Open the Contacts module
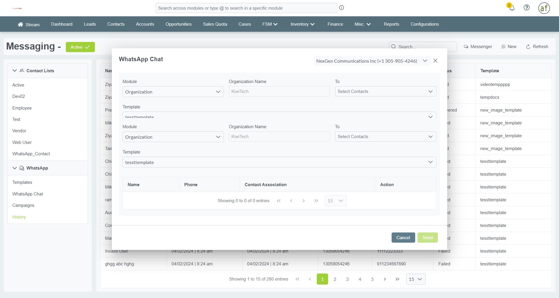This screenshot has width=559, height=298. click(116, 24)
